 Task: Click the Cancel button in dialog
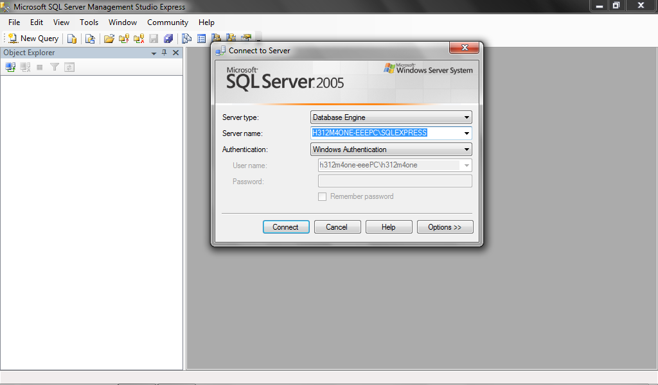coord(336,227)
